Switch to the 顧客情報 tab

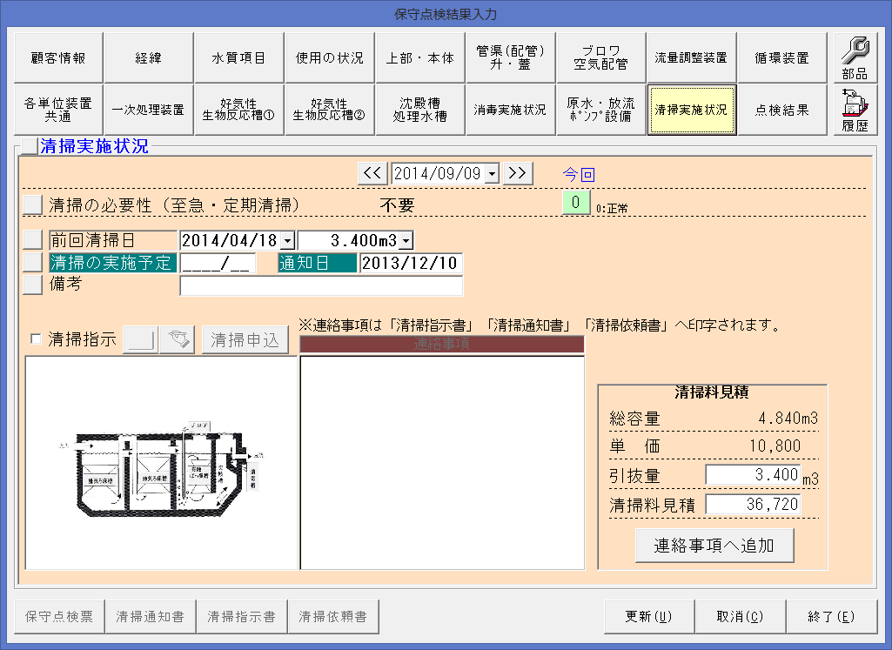tap(56, 58)
